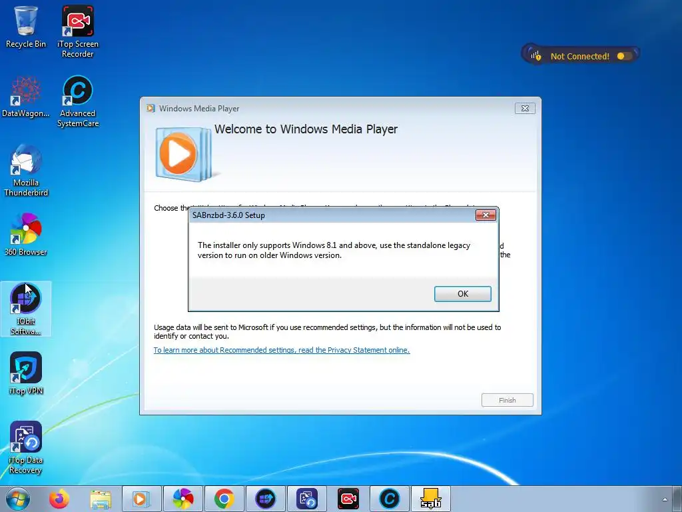682x512 pixels.
Task: Click the Welcome to Windows Media Player heading
Action: [306, 129]
